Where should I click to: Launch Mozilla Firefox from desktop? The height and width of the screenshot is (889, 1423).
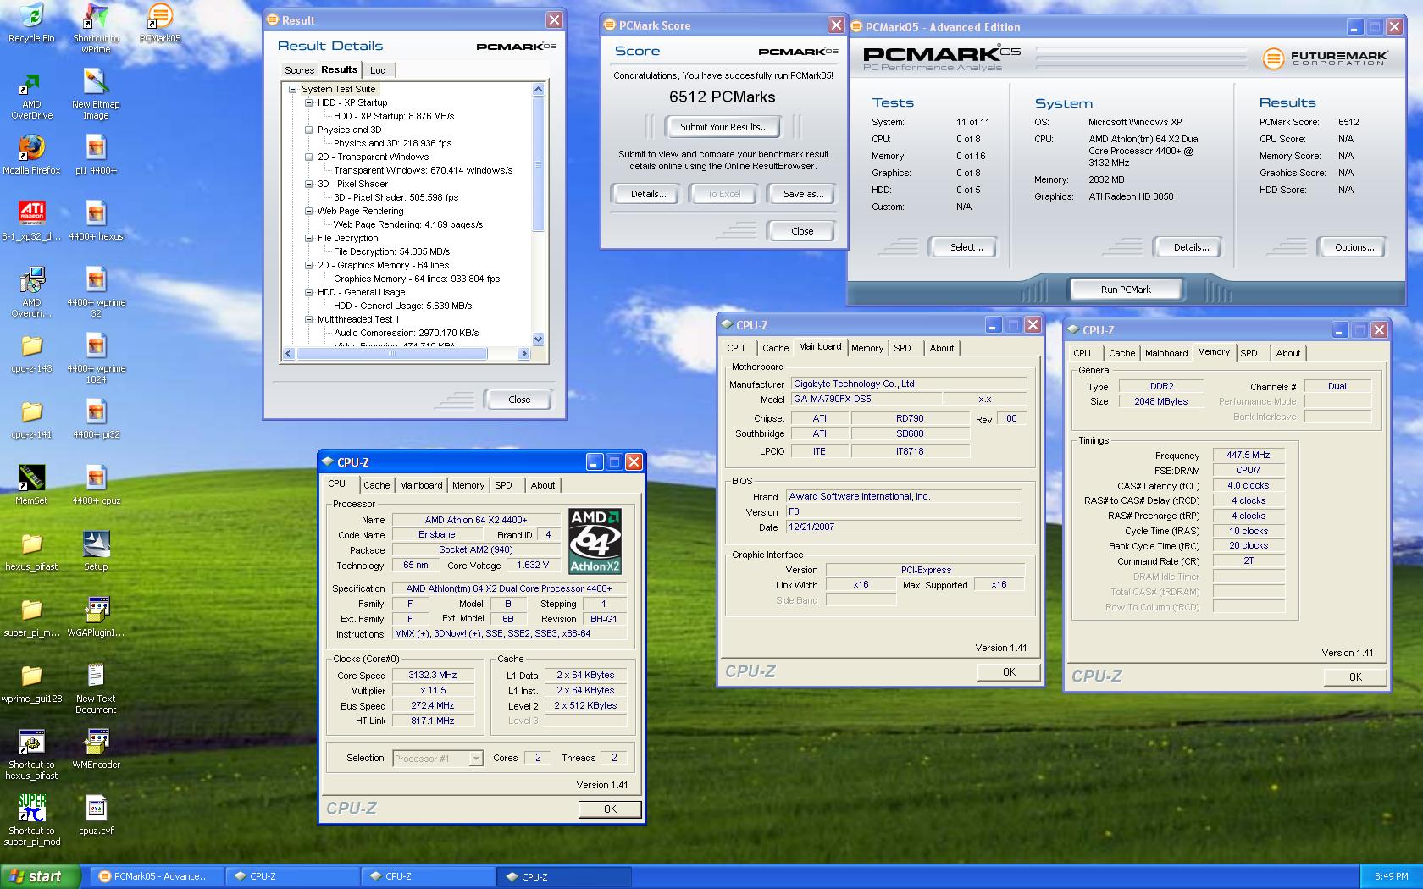pos(31,155)
